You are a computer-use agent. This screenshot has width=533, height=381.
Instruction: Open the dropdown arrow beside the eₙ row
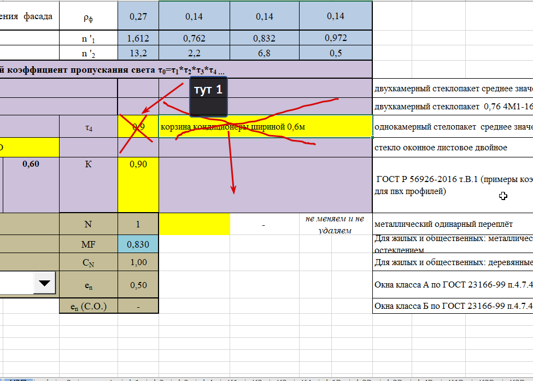pos(44,283)
